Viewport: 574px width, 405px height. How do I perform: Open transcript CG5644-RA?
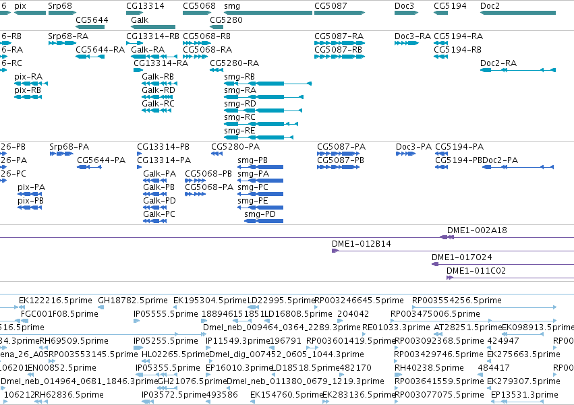pyautogui.click(x=101, y=50)
